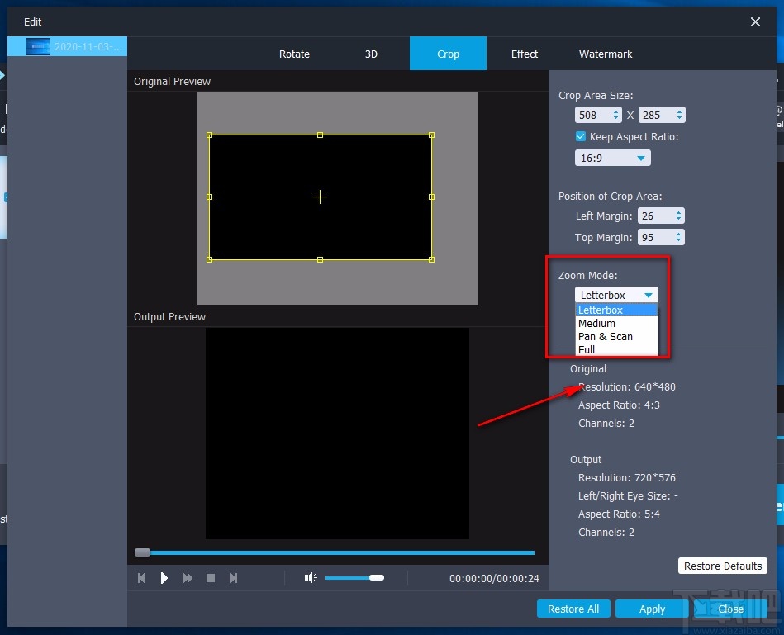Open the Rotate tab

[x=294, y=54]
